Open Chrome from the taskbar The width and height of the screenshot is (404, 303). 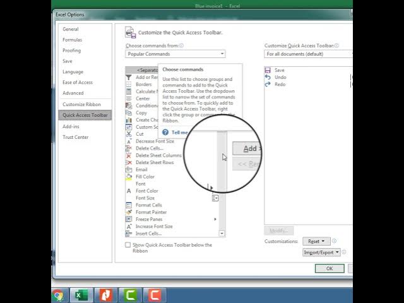59,295
